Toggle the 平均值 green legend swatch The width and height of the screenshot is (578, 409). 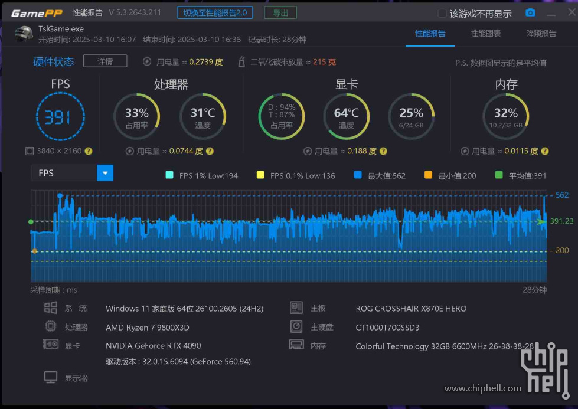pyautogui.click(x=499, y=175)
